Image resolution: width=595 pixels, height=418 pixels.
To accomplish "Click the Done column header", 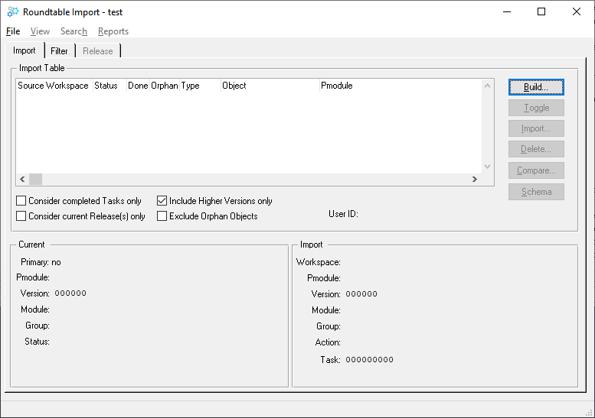I will (138, 86).
